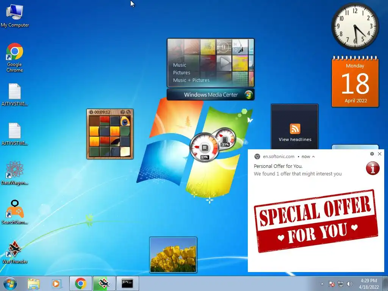Select the SearchGam game controller shortcut

point(15,212)
